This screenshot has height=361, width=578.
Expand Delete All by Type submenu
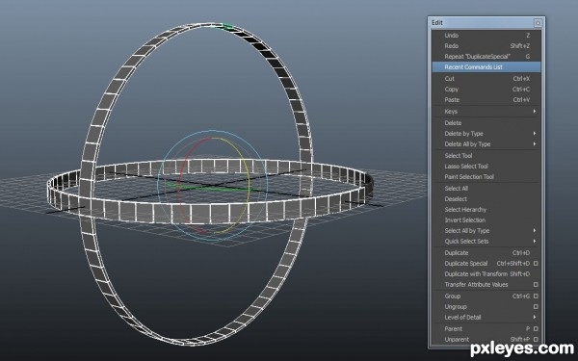486,144
